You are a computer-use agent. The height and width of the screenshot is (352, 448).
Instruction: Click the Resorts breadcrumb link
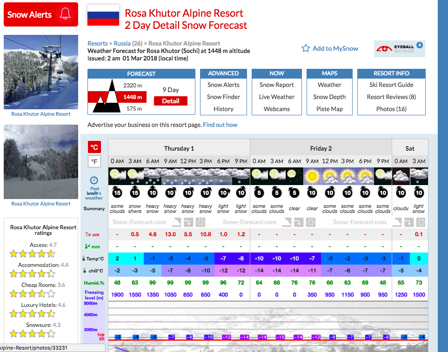pyautogui.click(x=97, y=43)
